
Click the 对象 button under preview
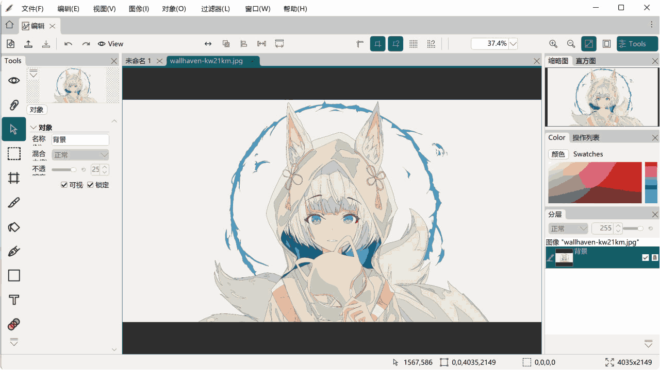pos(37,110)
